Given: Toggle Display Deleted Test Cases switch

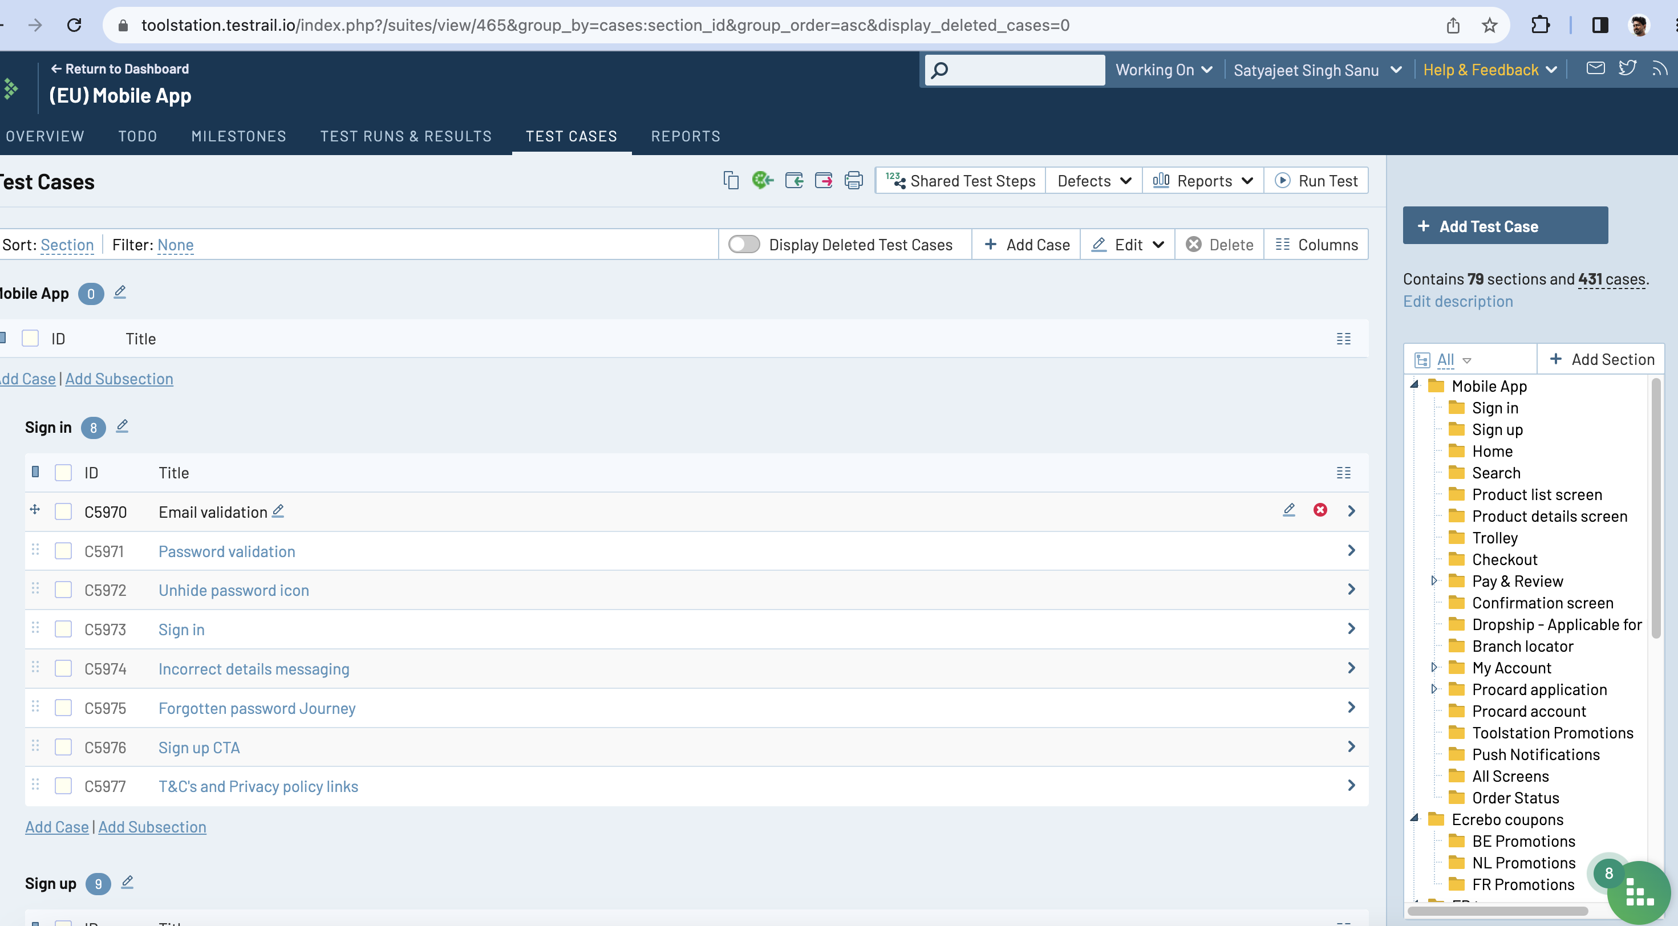Looking at the screenshot, I should click(744, 245).
